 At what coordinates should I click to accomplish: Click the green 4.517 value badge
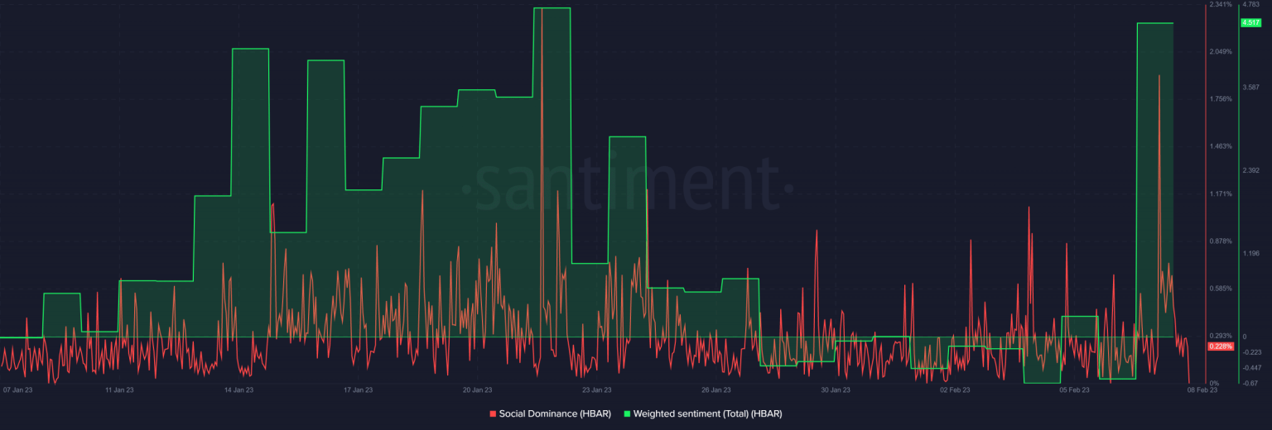click(1250, 22)
